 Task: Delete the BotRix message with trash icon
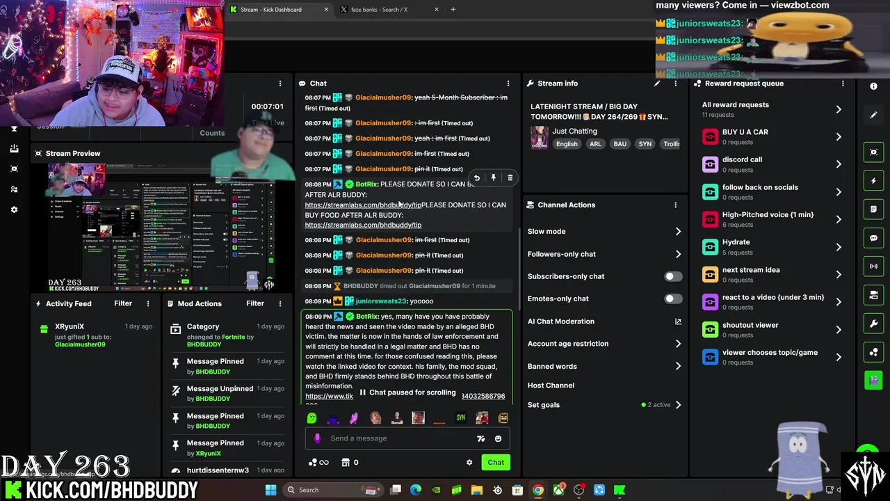[510, 178]
